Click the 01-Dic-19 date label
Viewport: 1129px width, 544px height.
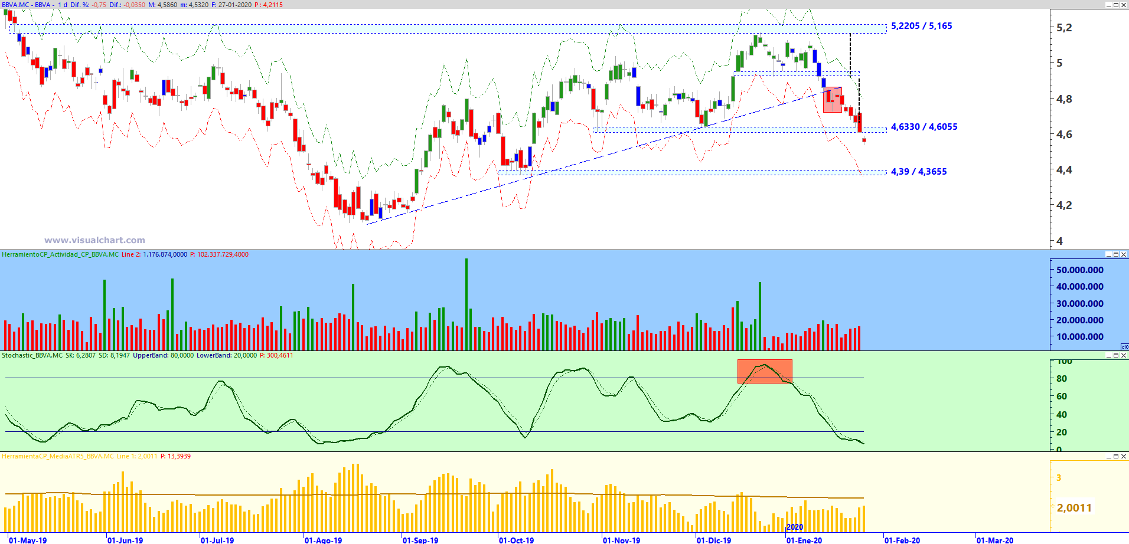click(x=714, y=540)
